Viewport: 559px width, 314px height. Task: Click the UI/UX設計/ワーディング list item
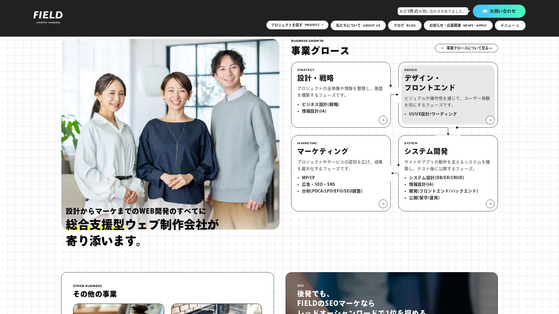pyautogui.click(x=433, y=114)
